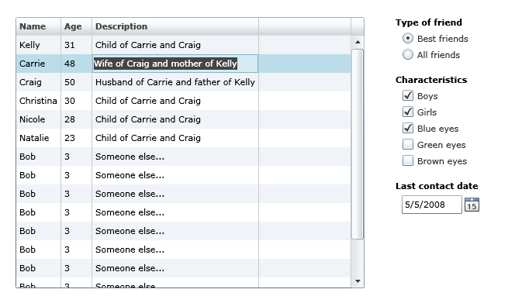
Task: Open the calendar picker icon
Action: 472,205
